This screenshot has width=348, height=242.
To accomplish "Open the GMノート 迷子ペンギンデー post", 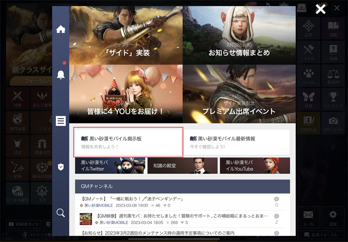I will 132,199.
